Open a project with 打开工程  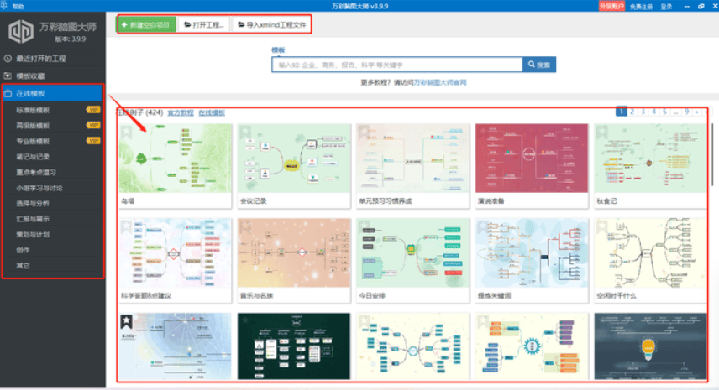(x=204, y=25)
